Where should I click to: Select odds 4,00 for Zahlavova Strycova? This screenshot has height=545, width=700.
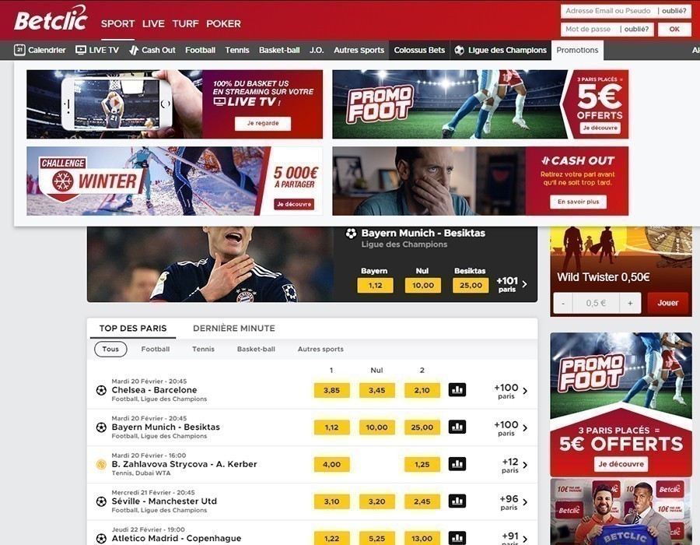(331, 465)
